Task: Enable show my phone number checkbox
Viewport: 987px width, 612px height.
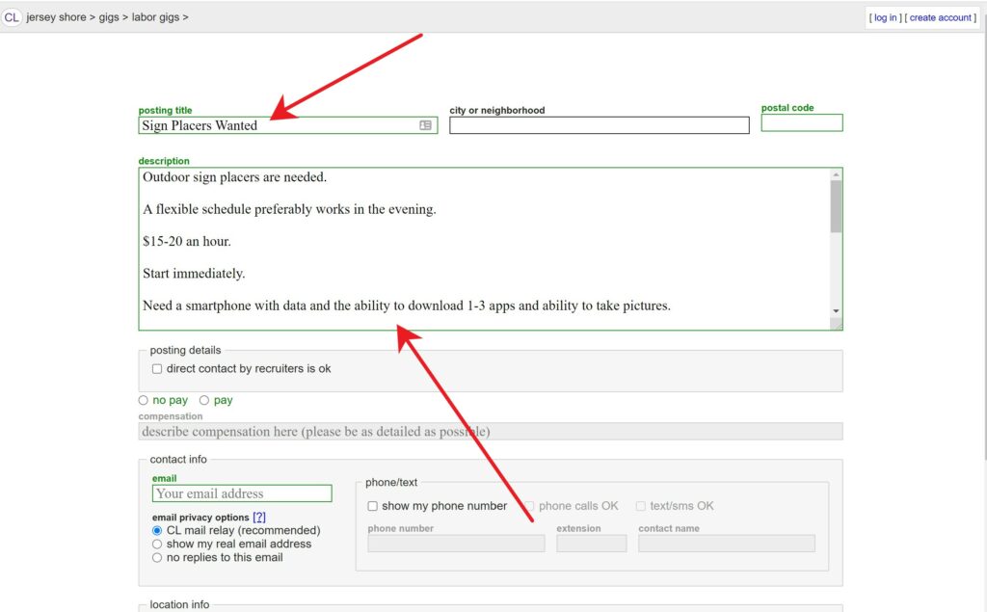Action: click(373, 506)
